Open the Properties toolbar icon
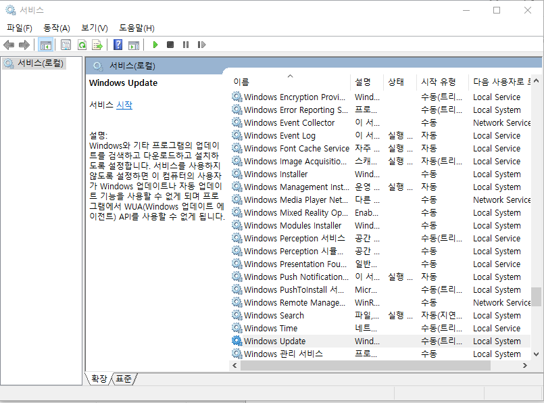This screenshot has width=544, height=403. pos(66,45)
